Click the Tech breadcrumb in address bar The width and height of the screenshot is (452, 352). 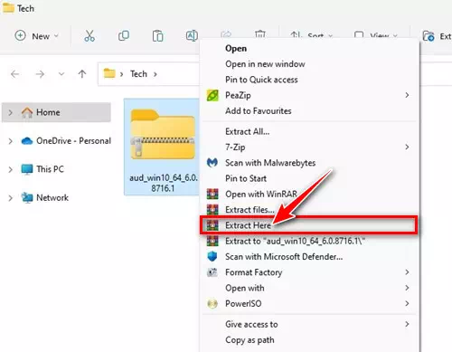[x=138, y=74]
